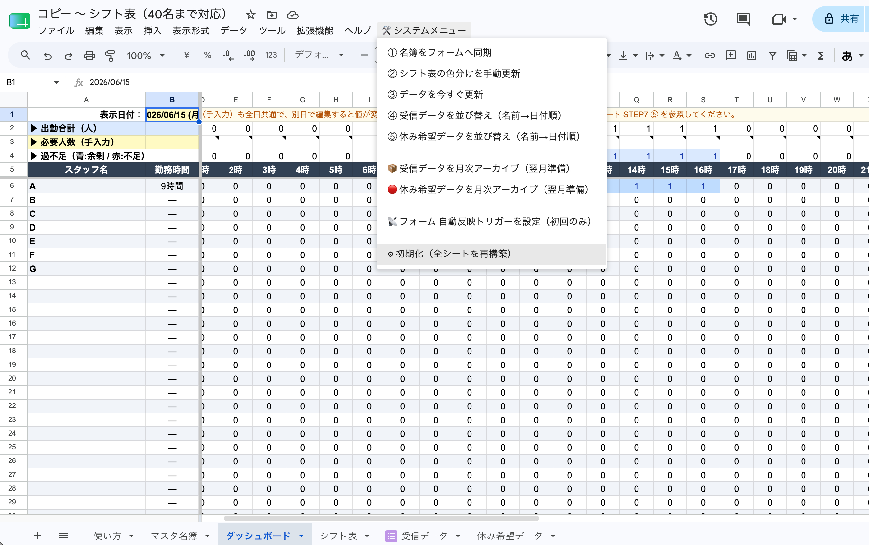Open the vertical align dropdown
The width and height of the screenshot is (869, 545).
tap(628, 55)
